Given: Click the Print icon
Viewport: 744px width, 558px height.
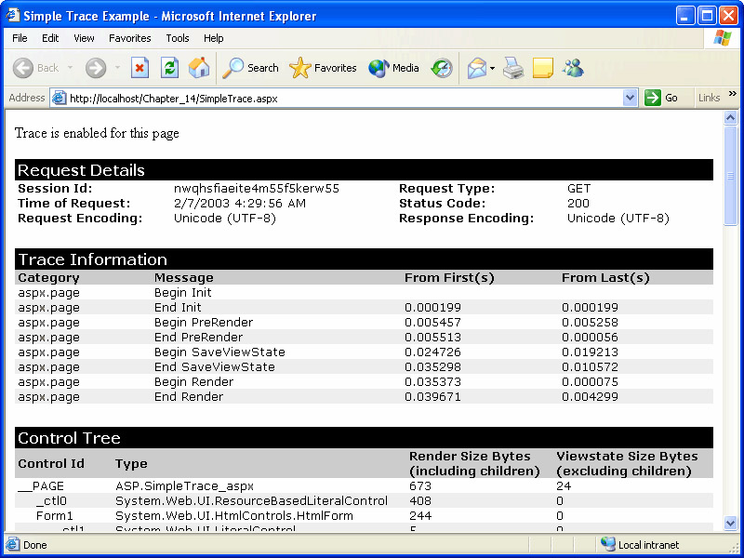Looking at the screenshot, I should coord(513,68).
